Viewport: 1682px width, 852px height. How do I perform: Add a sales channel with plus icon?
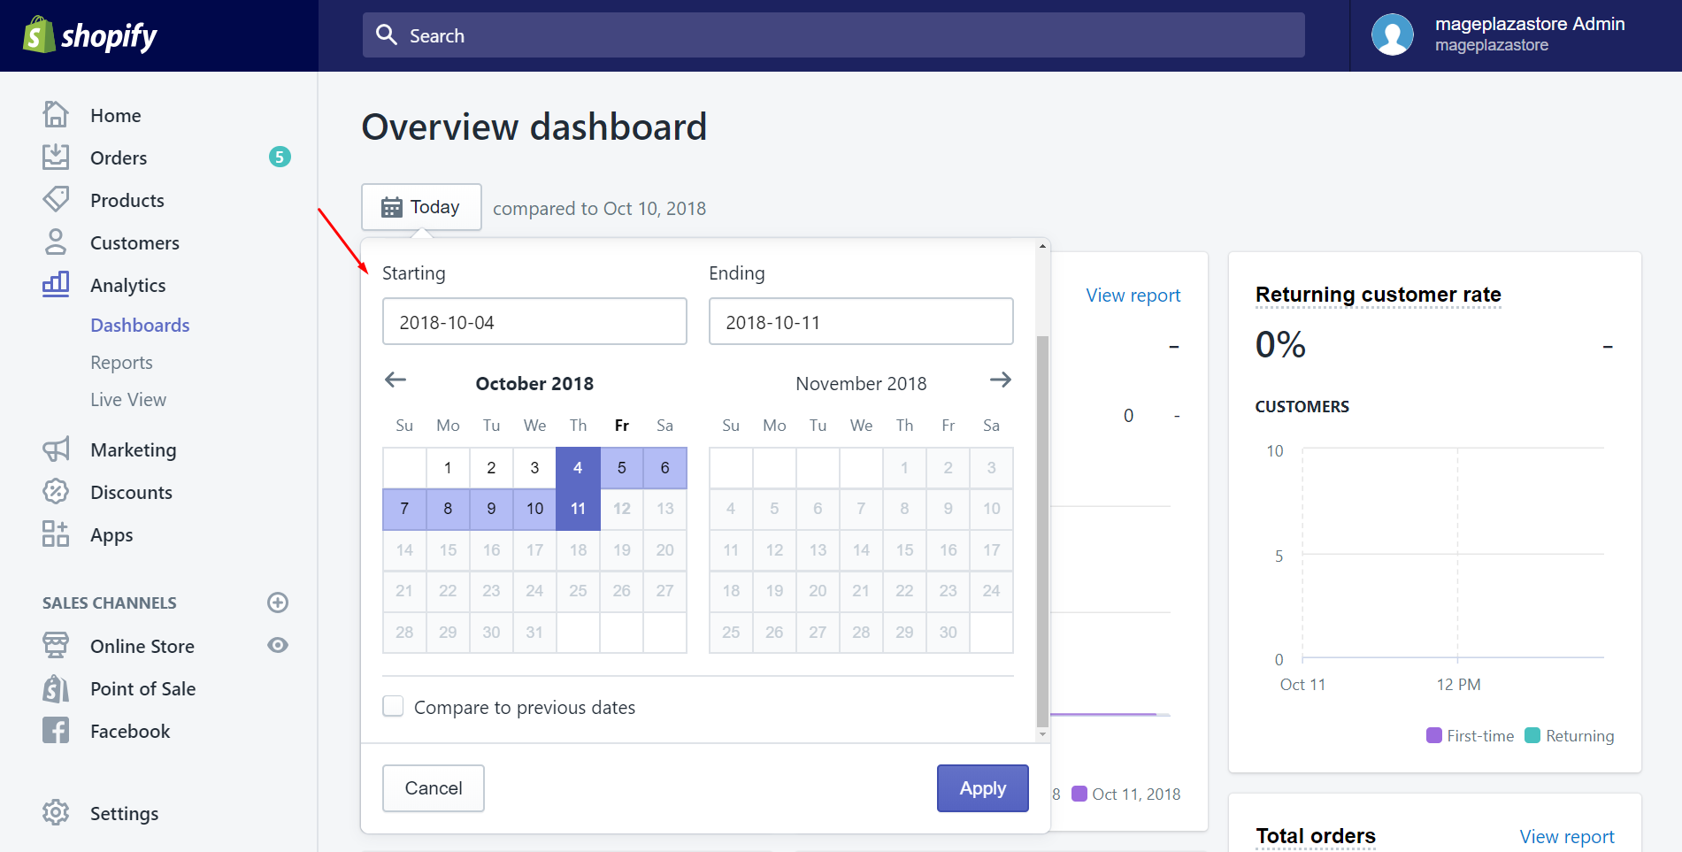coord(278,603)
